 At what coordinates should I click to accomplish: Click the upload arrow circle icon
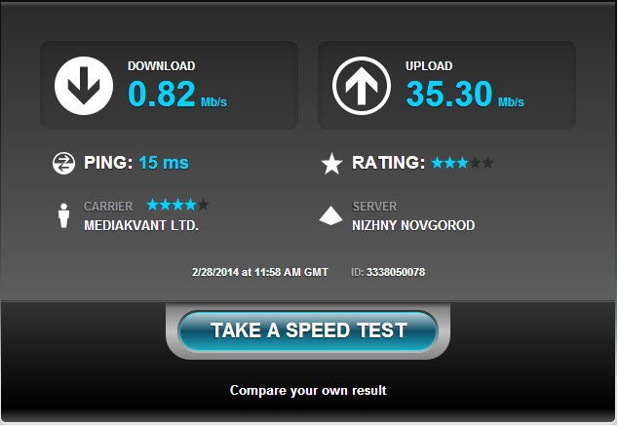tap(362, 86)
